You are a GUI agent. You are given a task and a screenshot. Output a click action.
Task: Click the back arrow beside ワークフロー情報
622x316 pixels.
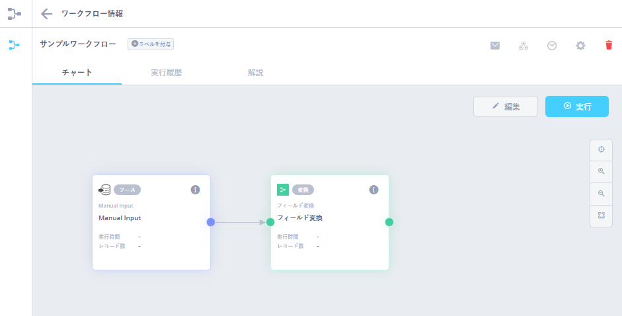[46, 14]
